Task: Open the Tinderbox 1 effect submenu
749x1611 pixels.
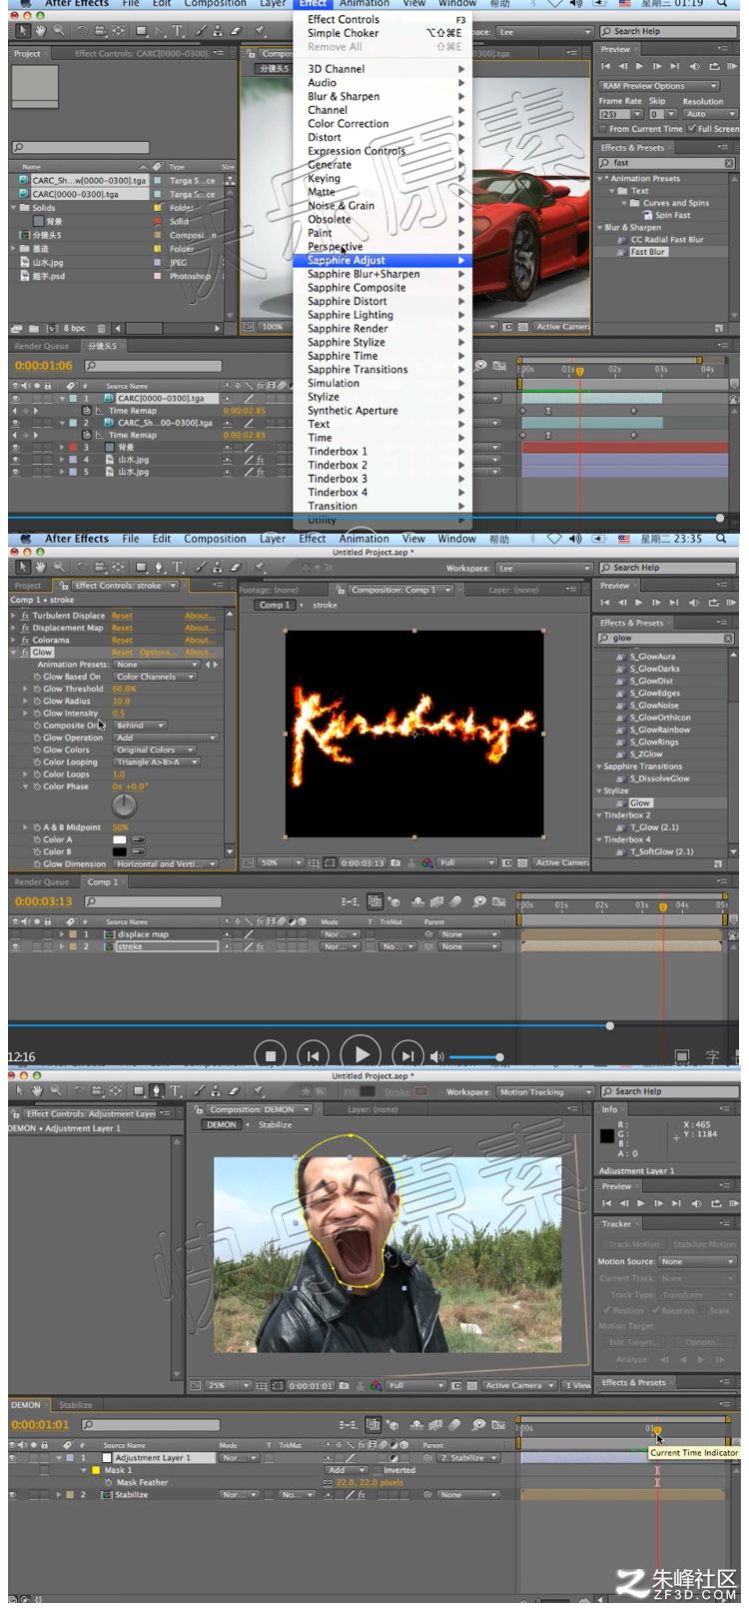Action: pos(383,451)
